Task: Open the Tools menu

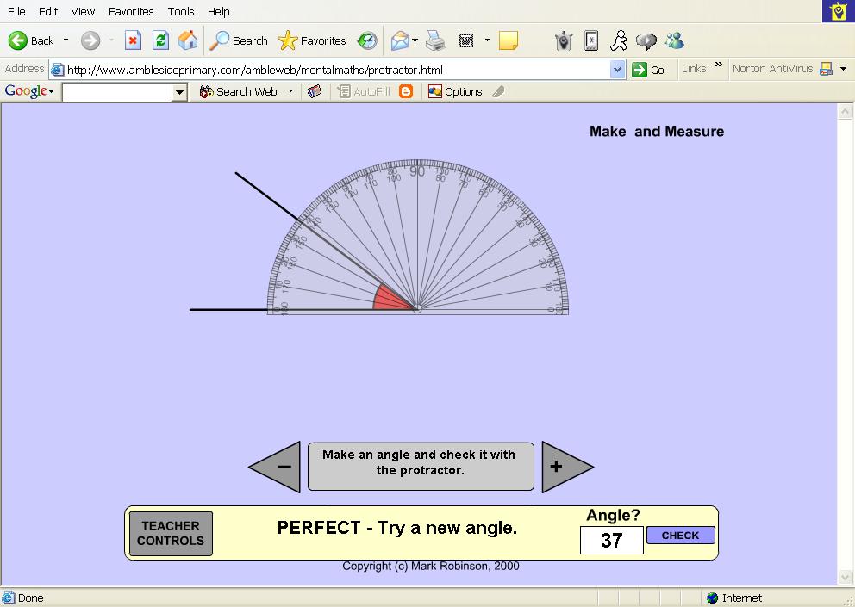Action: 181,11
